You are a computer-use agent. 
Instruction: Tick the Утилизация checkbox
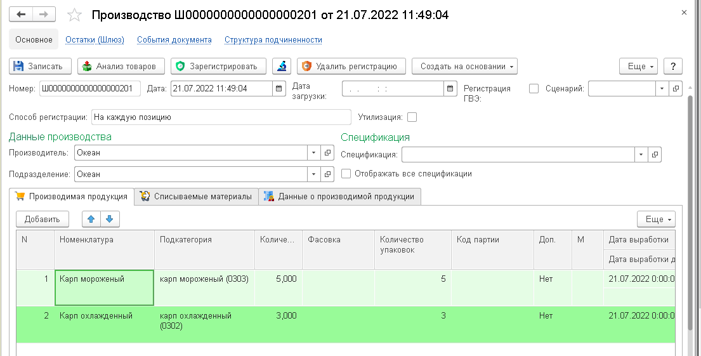(412, 117)
